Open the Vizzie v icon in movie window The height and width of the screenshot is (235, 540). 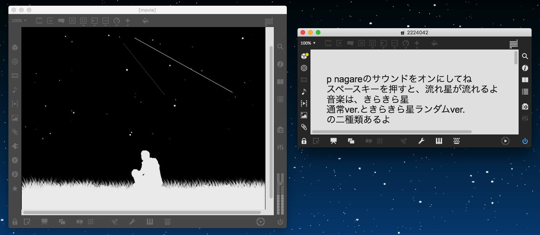15,160
